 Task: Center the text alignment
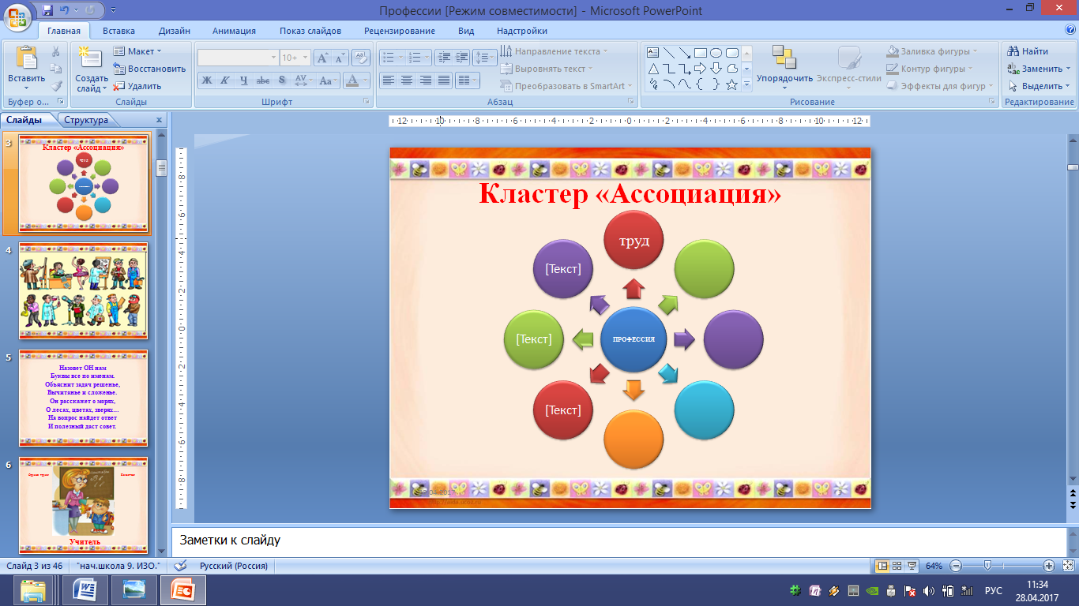tap(407, 80)
